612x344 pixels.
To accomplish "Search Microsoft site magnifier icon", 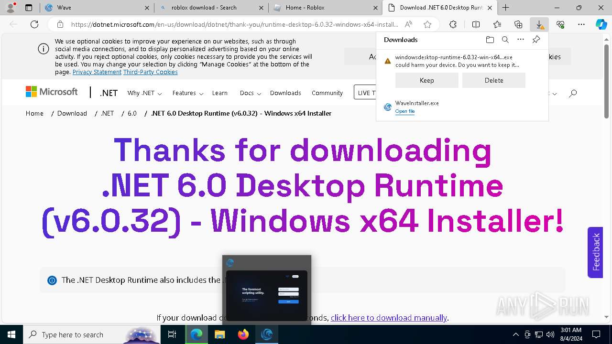I will click(573, 93).
